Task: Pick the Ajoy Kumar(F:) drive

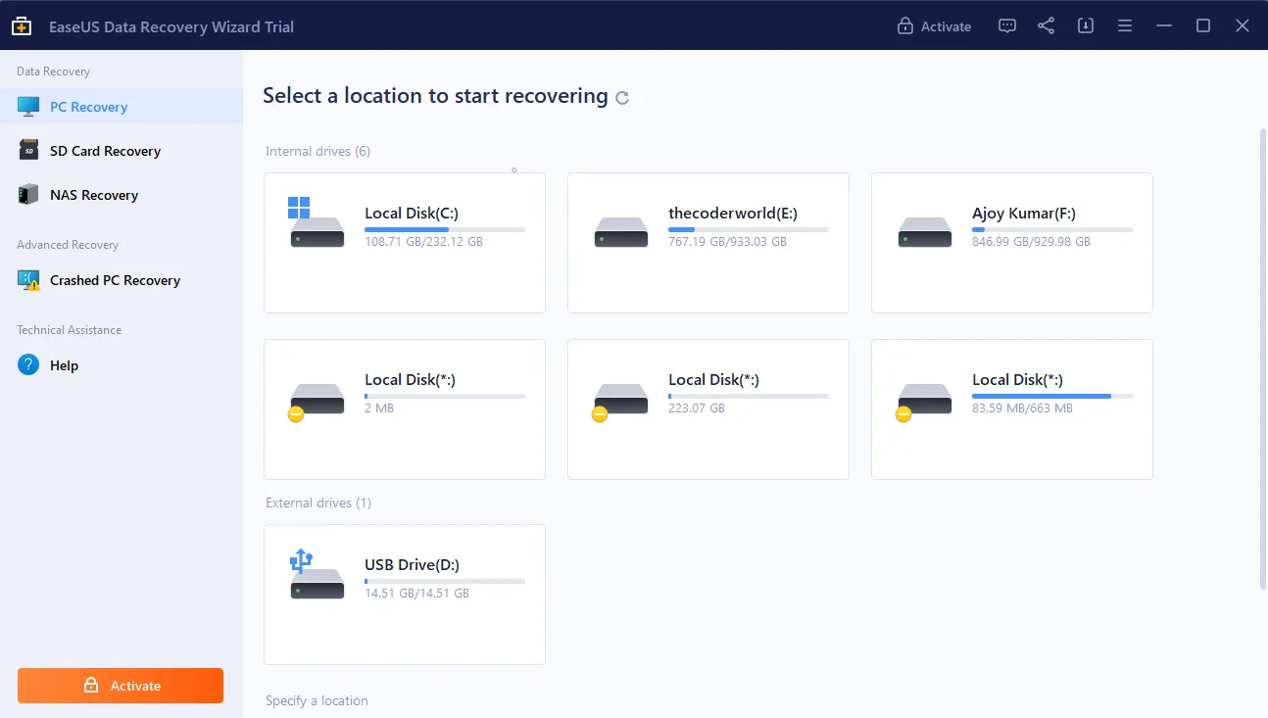Action: click(x=1011, y=243)
